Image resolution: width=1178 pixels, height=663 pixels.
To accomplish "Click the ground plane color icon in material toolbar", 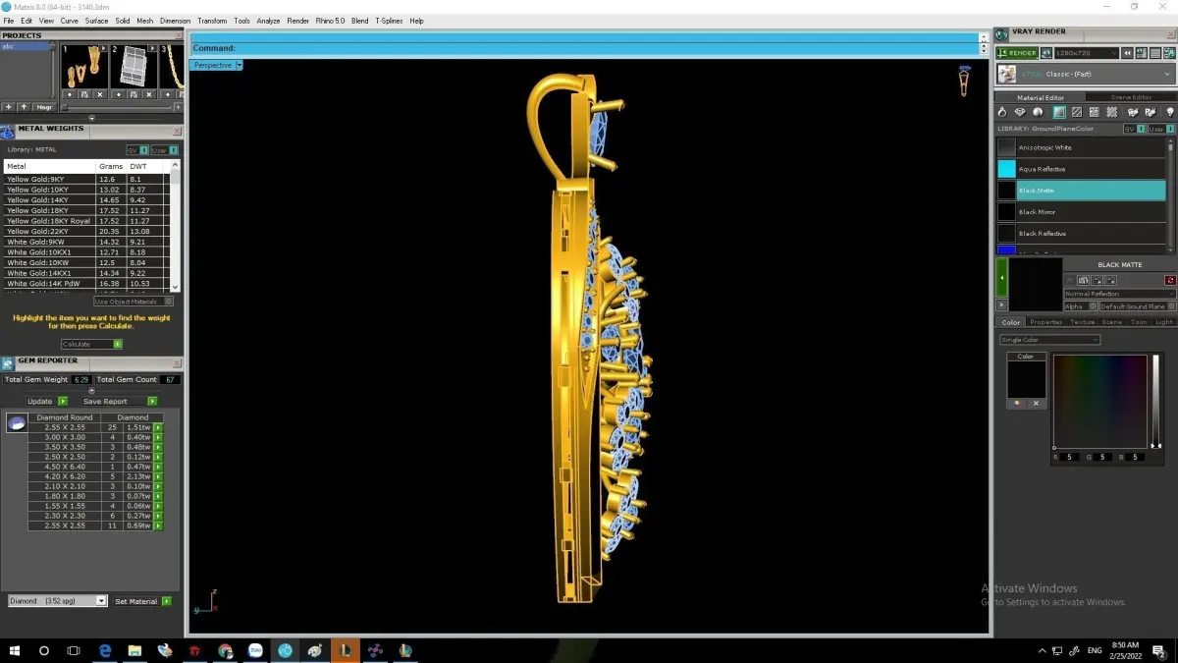I will click(1059, 113).
